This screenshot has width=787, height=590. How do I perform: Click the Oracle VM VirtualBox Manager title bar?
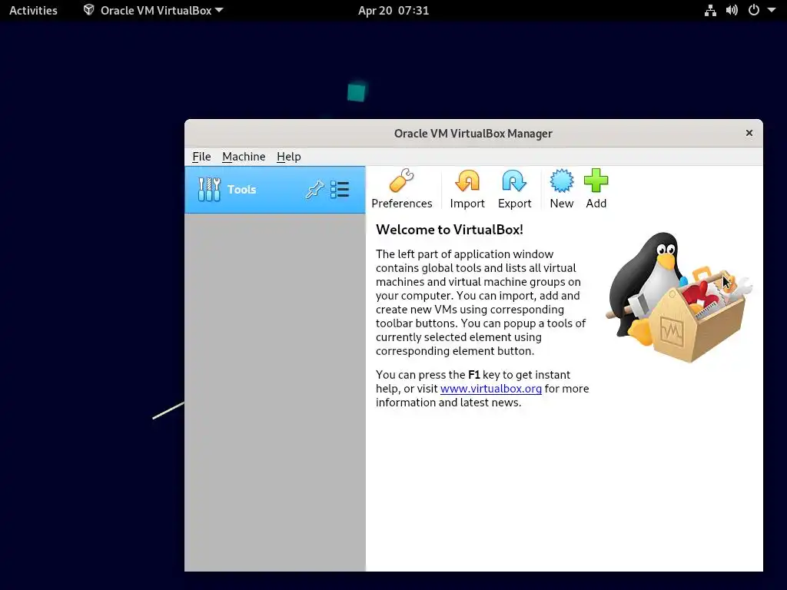[x=473, y=134]
